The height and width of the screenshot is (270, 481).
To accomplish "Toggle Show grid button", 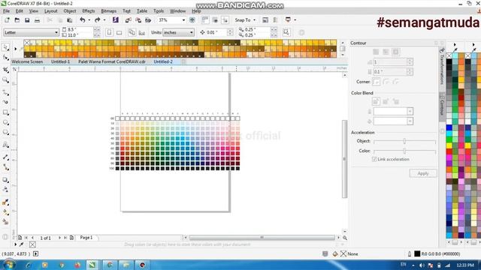I will (x=215, y=20).
